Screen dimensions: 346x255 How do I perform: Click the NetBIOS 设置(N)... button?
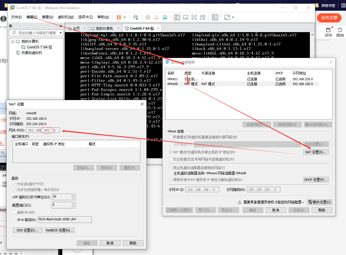(60, 230)
